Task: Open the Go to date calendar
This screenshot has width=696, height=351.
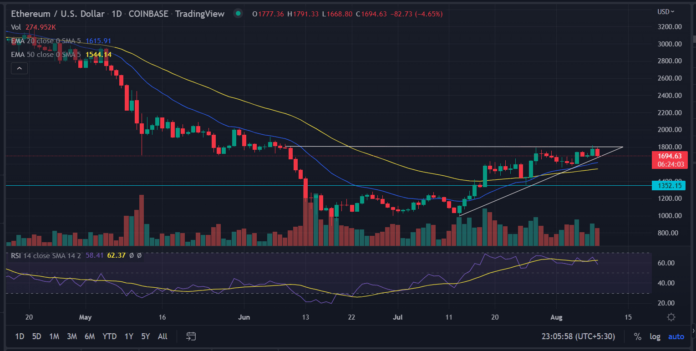Action: coord(191,336)
